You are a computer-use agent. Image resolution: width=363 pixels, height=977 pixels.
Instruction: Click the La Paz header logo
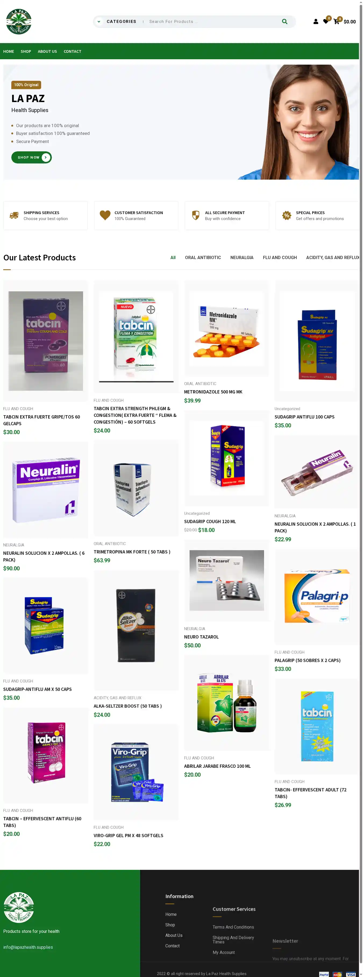[19, 22]
